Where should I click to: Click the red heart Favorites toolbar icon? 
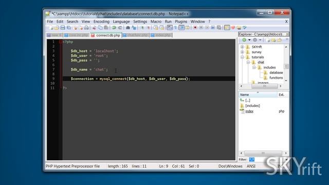[233, 28]
